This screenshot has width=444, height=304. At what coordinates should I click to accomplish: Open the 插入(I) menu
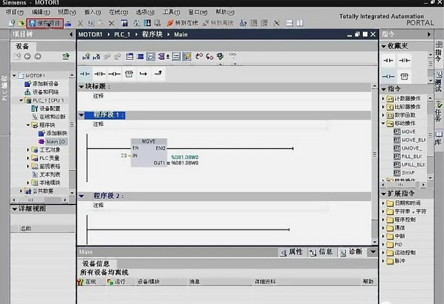tap(93, 12)
